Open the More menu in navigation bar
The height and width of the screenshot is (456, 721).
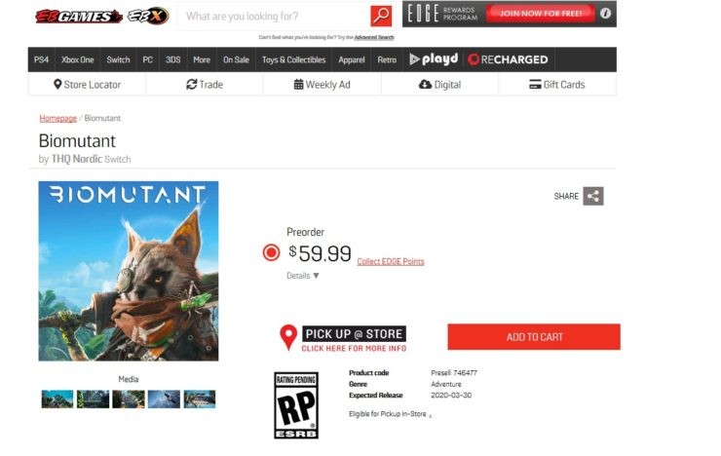click(x=202, y=59)
